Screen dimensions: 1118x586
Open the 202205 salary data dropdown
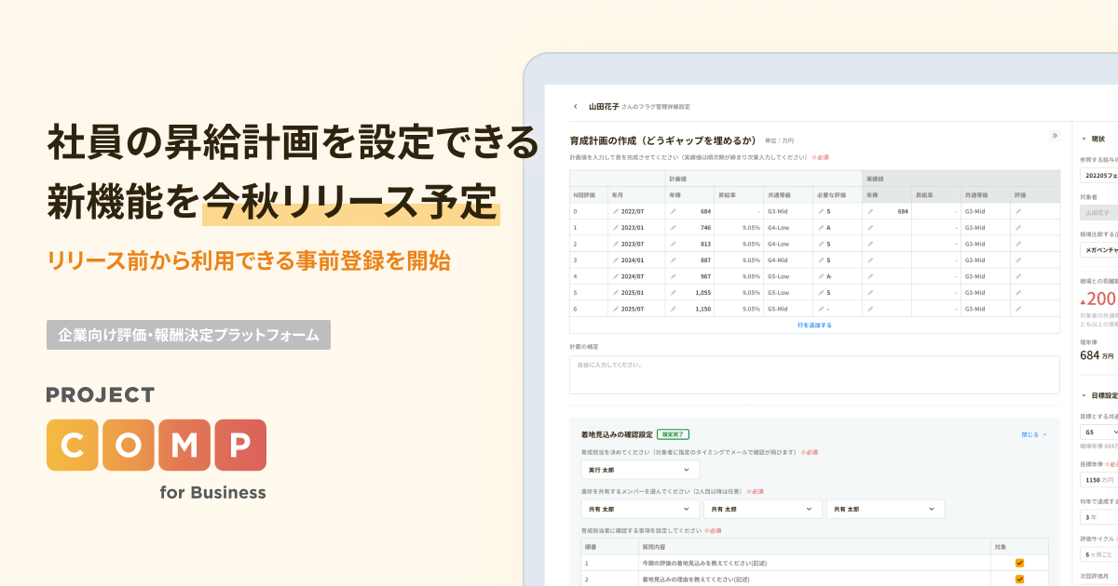tap(1098, 174)
